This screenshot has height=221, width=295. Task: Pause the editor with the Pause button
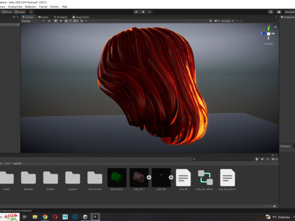click(x=143, y=12)
